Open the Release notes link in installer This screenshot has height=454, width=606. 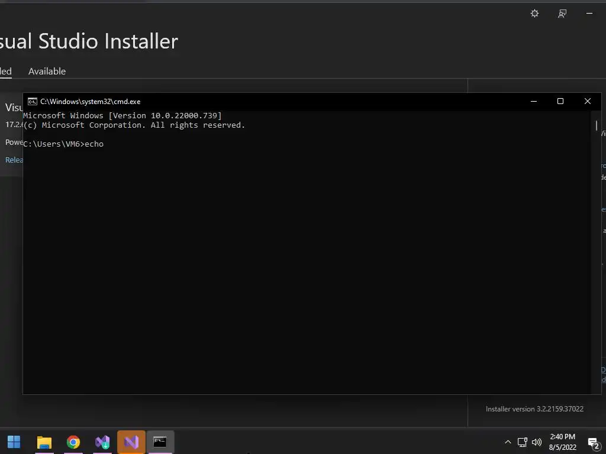coord(14,160)
